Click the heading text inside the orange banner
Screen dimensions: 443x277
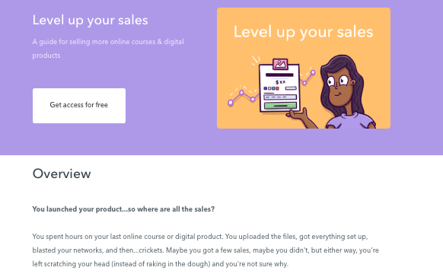pos(303,32)
